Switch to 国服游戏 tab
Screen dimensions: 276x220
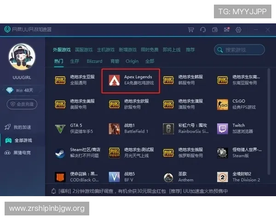pyautogui.click(x=84, y=50)
